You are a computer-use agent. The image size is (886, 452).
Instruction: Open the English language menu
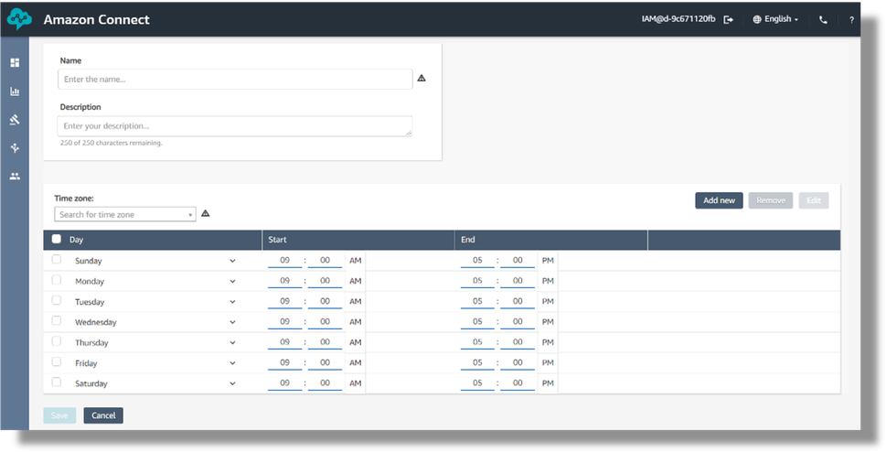[775, 19]
